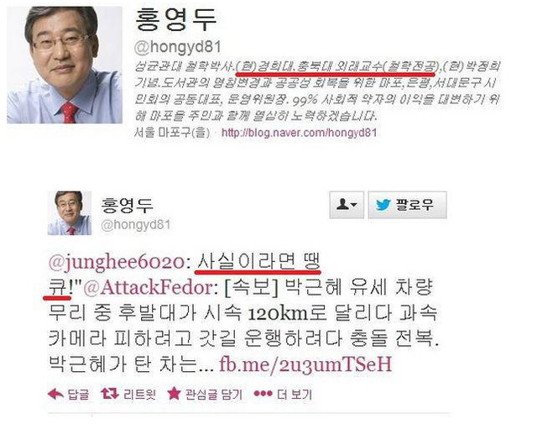The width and height of the screenshot is (553, 424).
Task: Click the @hongyd81 handle under profile name
Action: [178, 47]
